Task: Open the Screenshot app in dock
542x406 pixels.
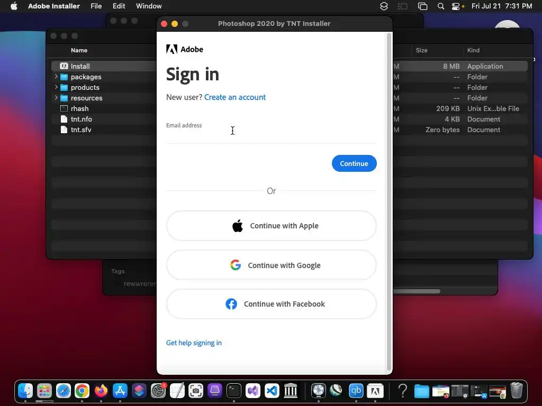Action: tap(196, 391)
